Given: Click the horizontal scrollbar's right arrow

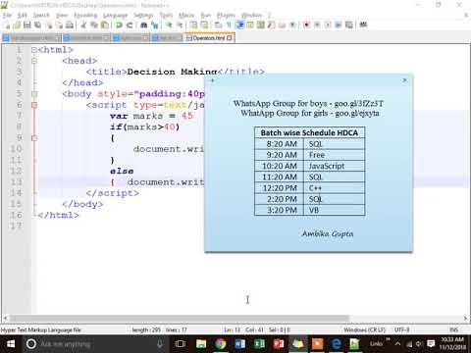Looking at the screenshot, I should click(465, 318).
